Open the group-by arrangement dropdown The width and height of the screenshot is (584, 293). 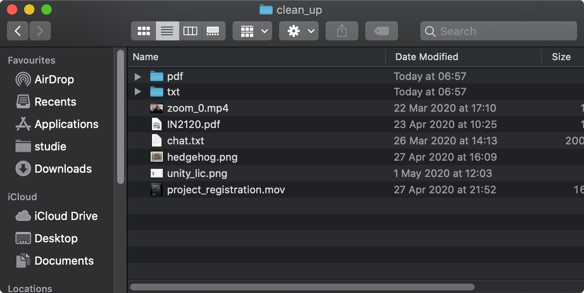pyautogui.click(x=252, y=31)
